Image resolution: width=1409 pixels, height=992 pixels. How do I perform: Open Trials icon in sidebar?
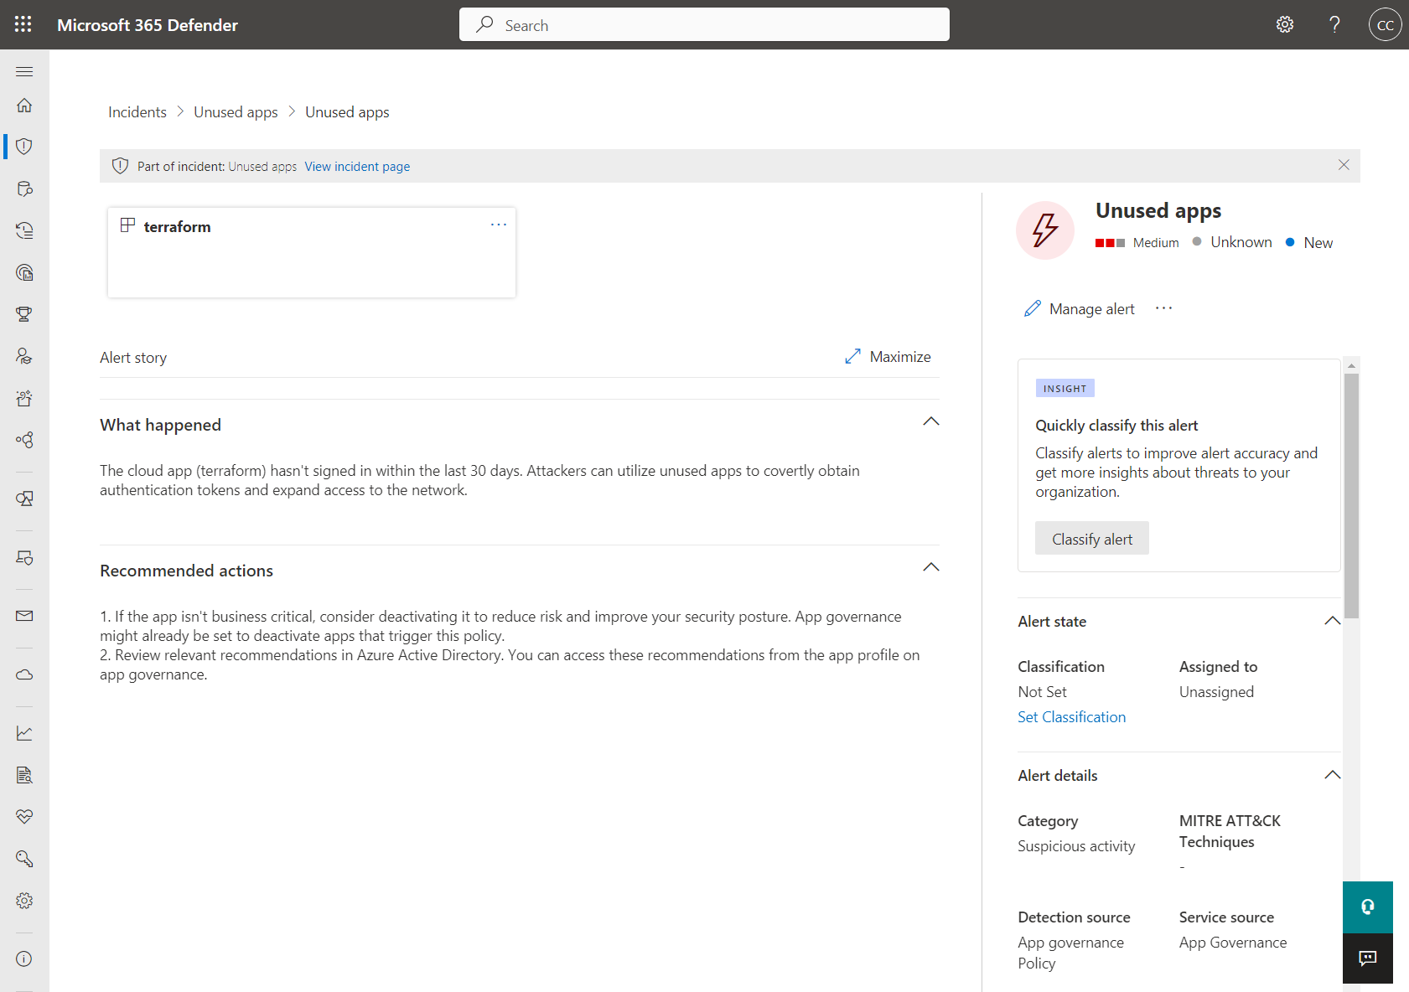tap(24, 398)
